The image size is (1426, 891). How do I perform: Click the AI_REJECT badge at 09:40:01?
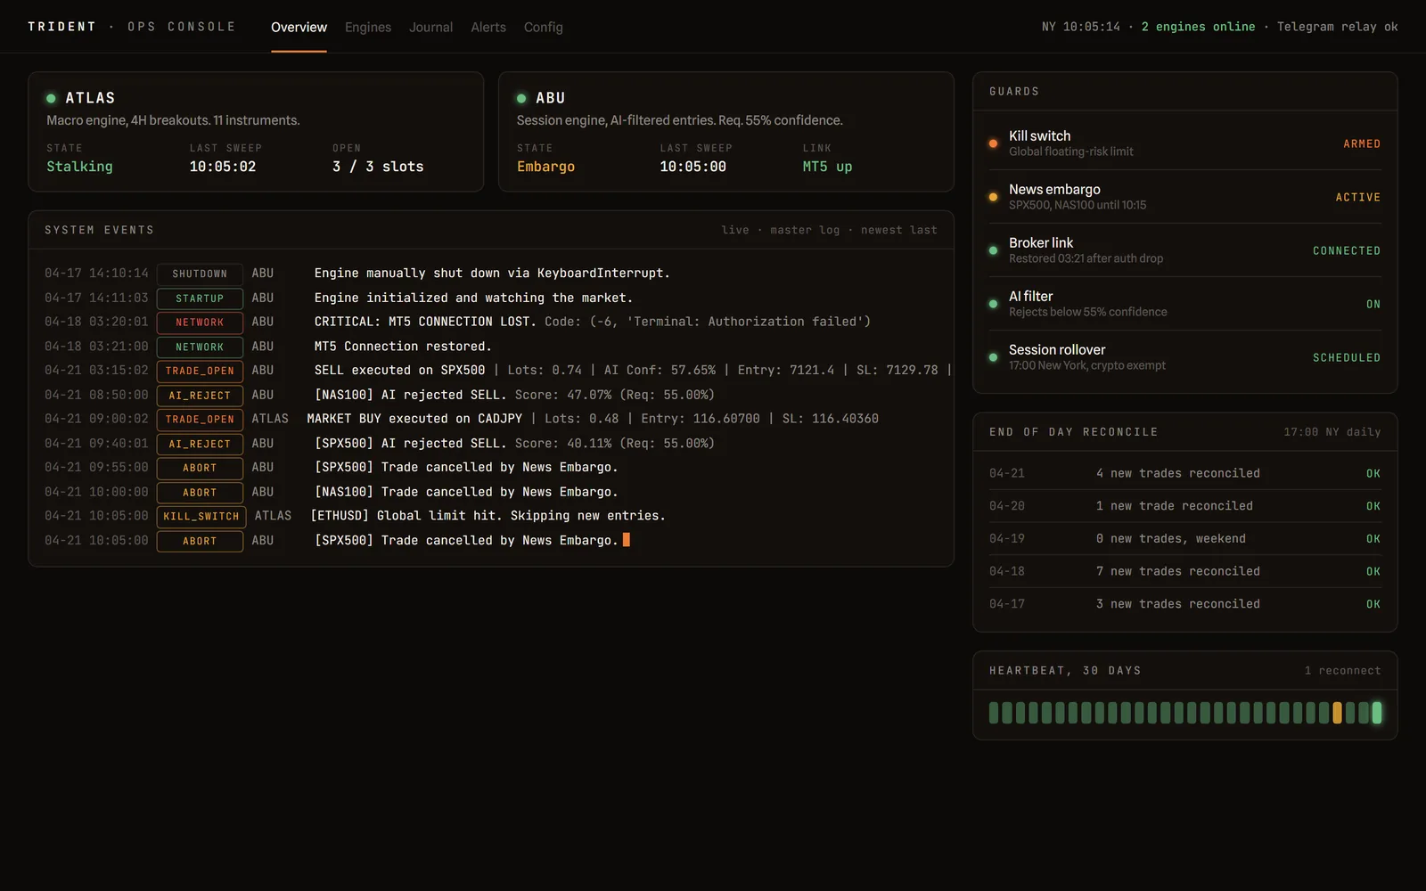200,444
